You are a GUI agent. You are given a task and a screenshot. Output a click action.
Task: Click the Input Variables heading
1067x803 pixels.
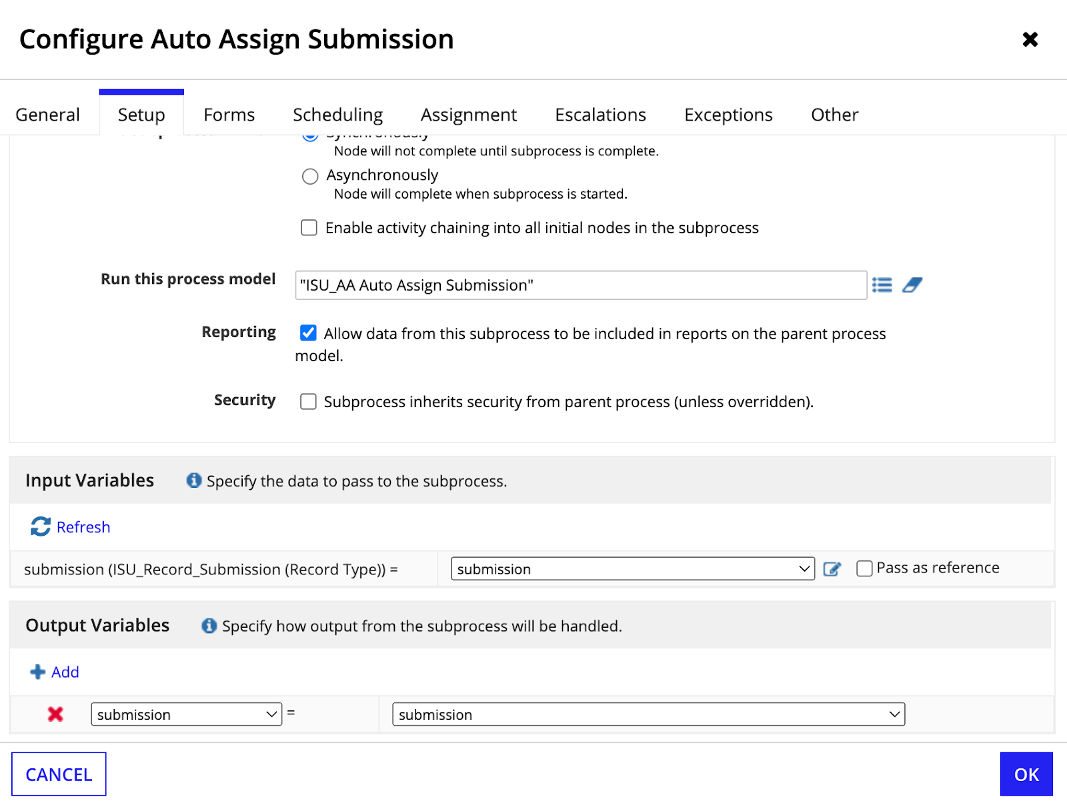89,480
